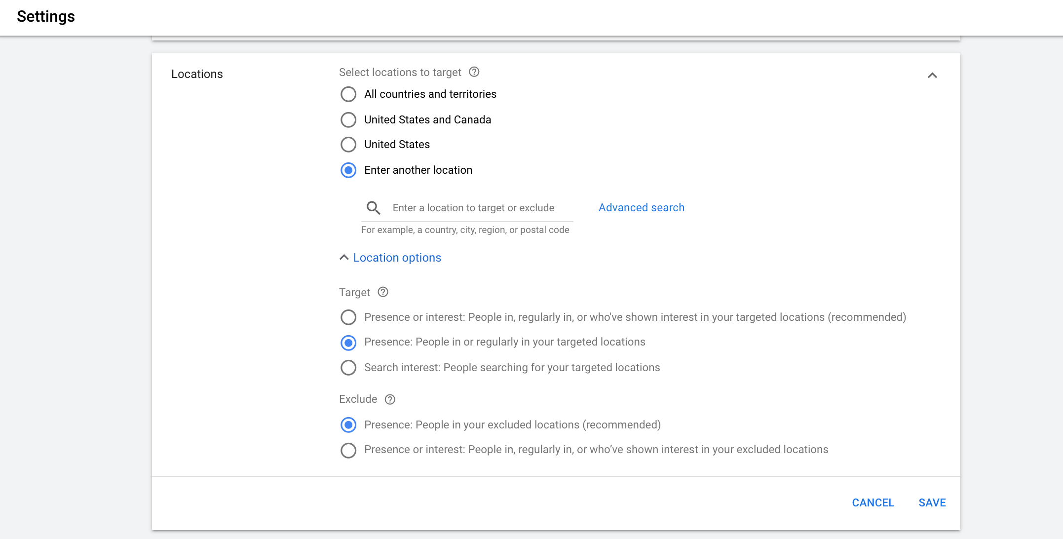1063x539 pixels.
Task: Choose the United States radio option
Action: pos(348,145)
